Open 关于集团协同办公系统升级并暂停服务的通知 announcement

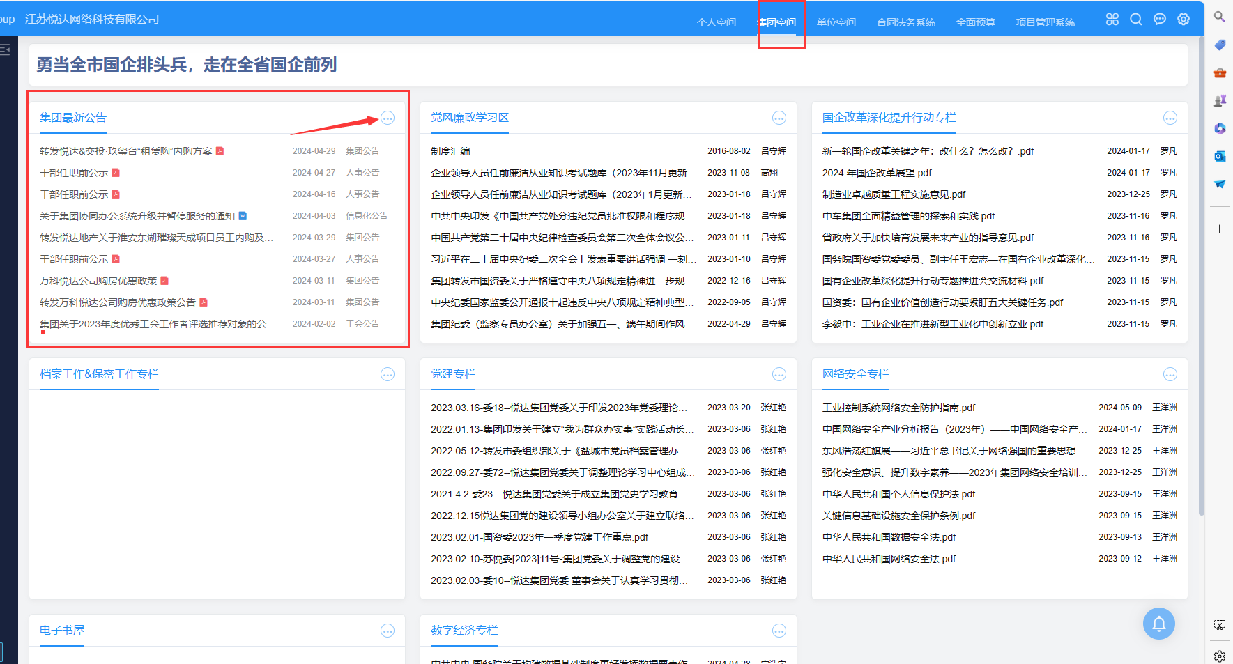137,216
